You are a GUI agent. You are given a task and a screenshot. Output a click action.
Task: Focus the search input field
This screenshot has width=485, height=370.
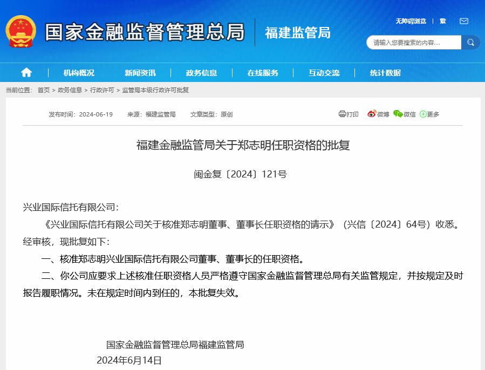click(x=414, y=43)
